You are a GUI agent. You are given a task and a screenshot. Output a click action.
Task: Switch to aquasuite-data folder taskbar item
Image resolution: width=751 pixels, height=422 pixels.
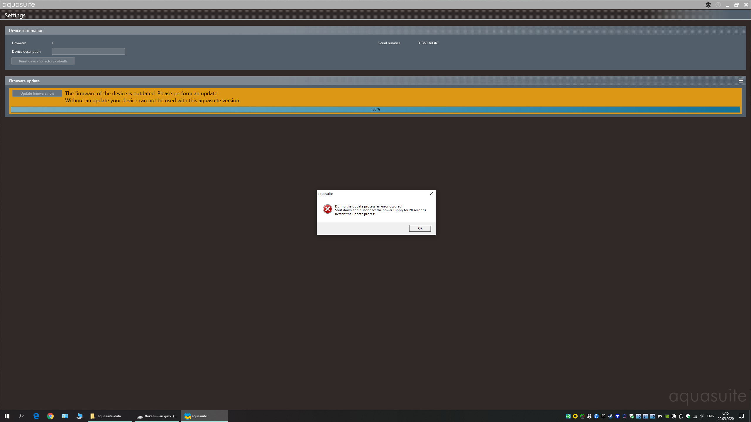pos(109,416)
